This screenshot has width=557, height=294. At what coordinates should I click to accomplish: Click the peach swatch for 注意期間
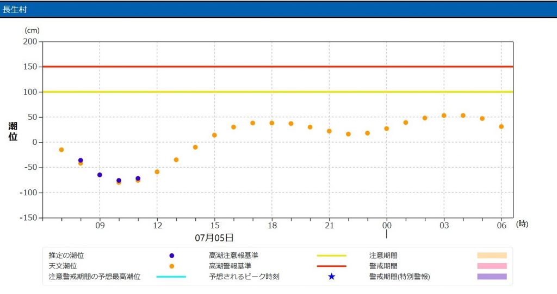[x=492, y=255]
